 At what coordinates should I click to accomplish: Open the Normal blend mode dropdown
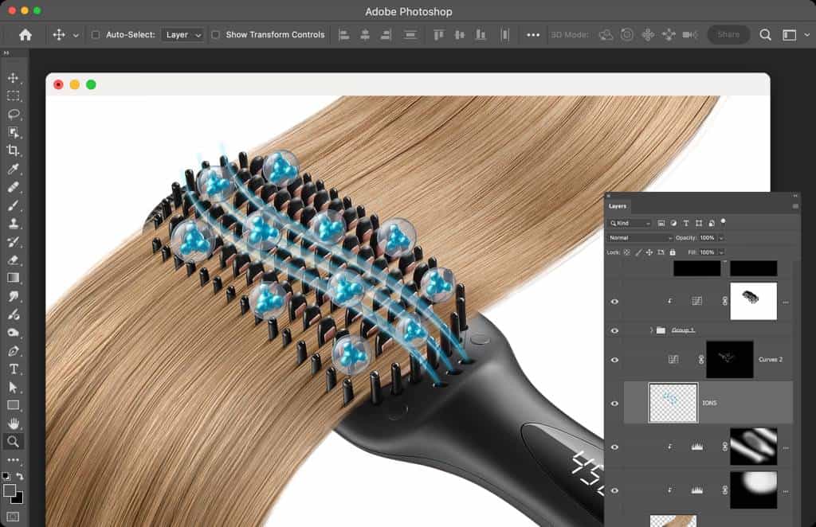(x=640, y=237)
